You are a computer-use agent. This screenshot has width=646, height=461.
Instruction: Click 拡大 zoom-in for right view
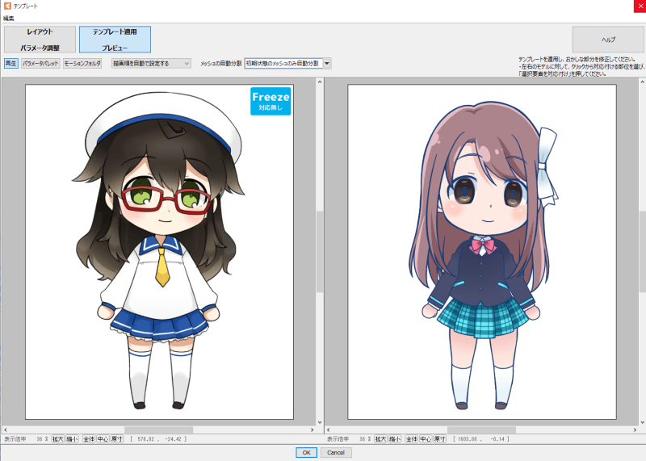pos(380,439)
